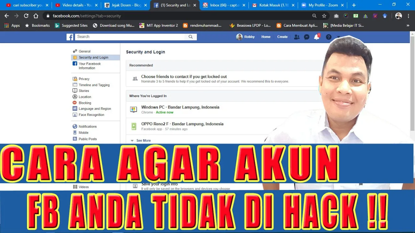Open Facebook friend requests icon

pyautogui.click(x=297, y=37)
